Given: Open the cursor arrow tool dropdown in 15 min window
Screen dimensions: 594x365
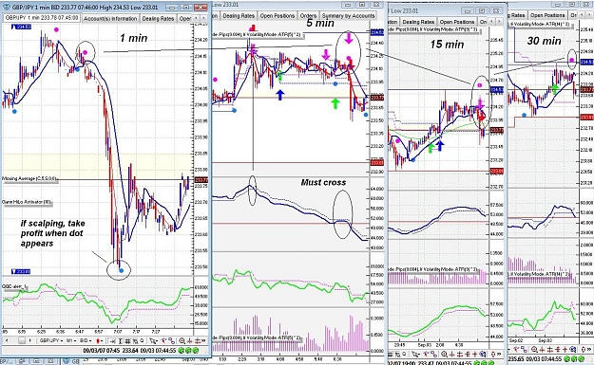Looking at the screenshot, I should click(x=415, y=355).
